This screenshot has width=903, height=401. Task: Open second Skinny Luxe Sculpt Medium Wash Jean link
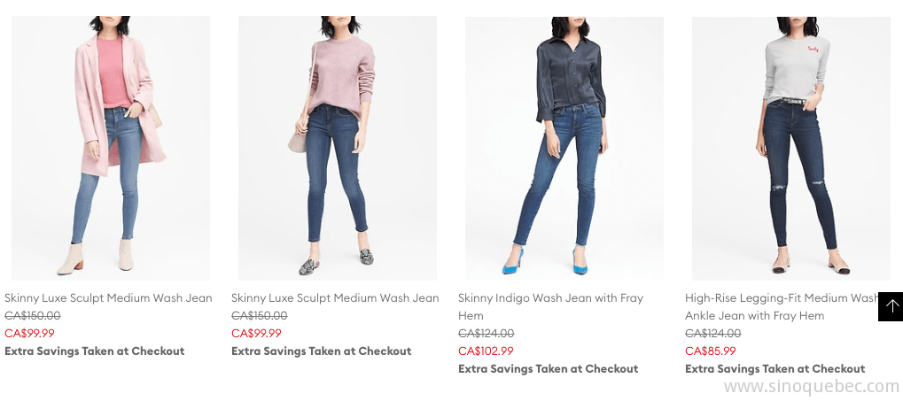[x=335, y=298]
